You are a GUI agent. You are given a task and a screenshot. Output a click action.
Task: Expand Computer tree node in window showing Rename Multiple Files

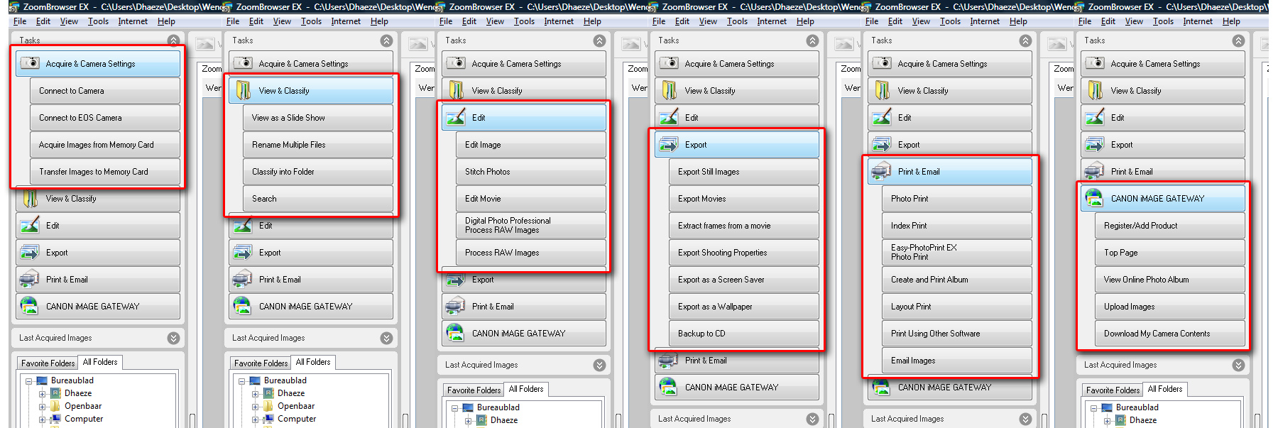tap(255, 419)
